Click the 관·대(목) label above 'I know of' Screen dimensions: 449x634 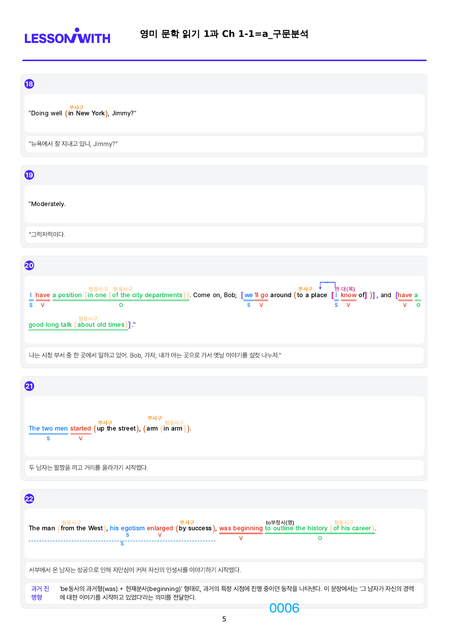click(345, 289)
